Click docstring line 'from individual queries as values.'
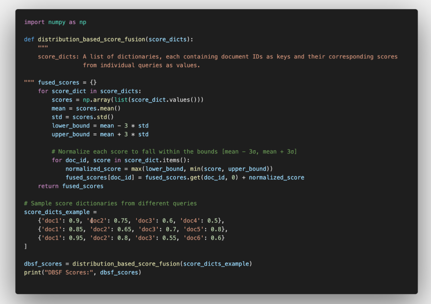This screenshot has width=431, height=304. click(141, 65)
